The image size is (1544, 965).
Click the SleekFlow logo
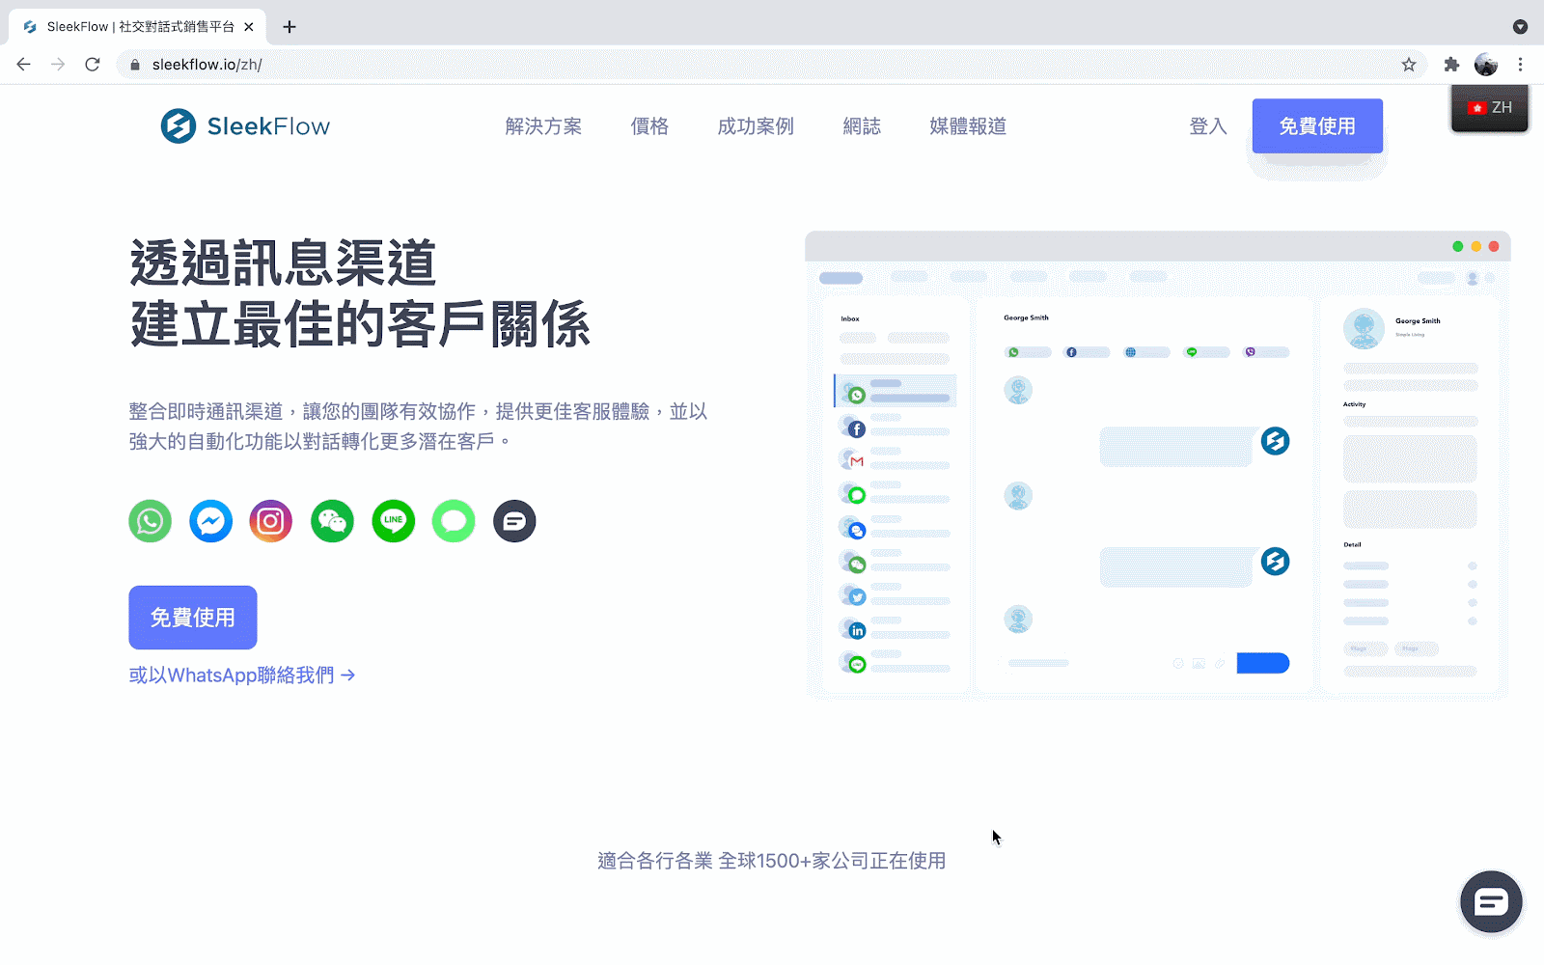[x=245, y=126]
